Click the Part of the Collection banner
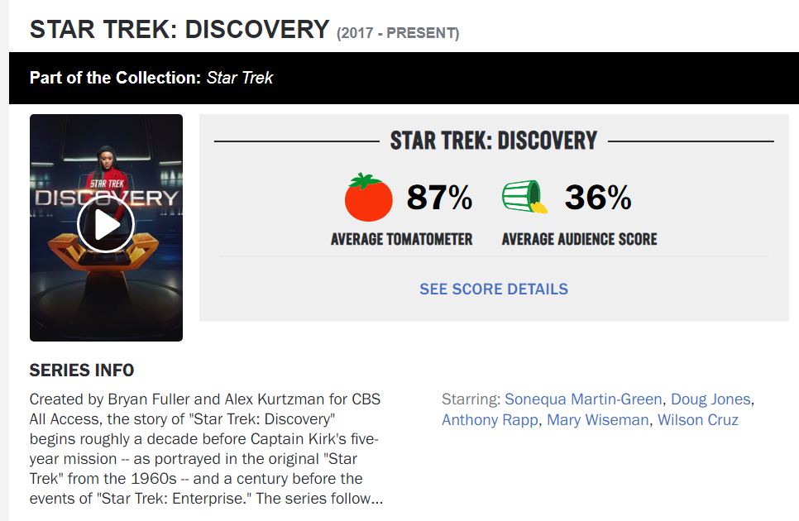Image resolution: width=799 pixels, height=521 pixels. [404, 78]
